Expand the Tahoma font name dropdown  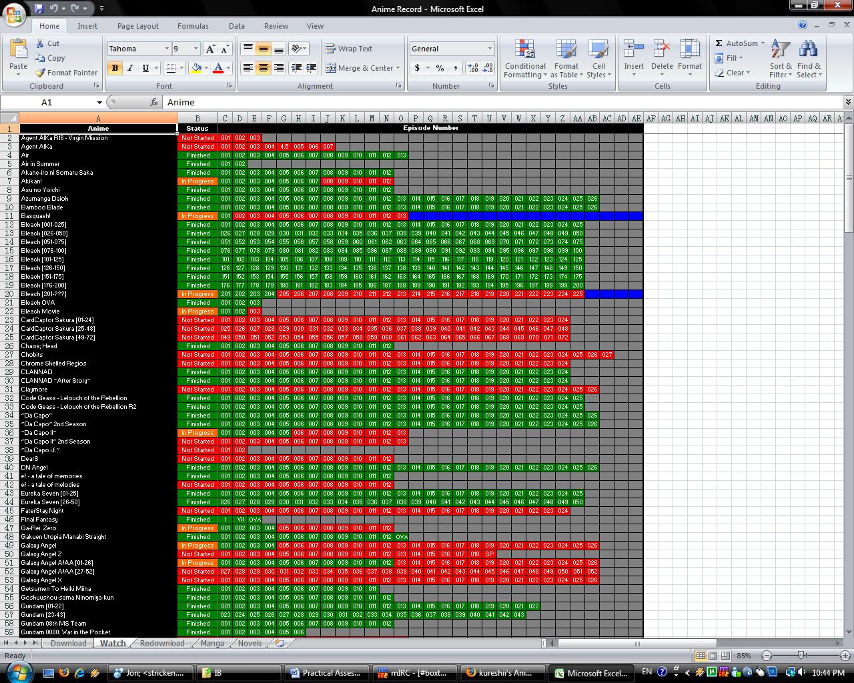[166, 49]
